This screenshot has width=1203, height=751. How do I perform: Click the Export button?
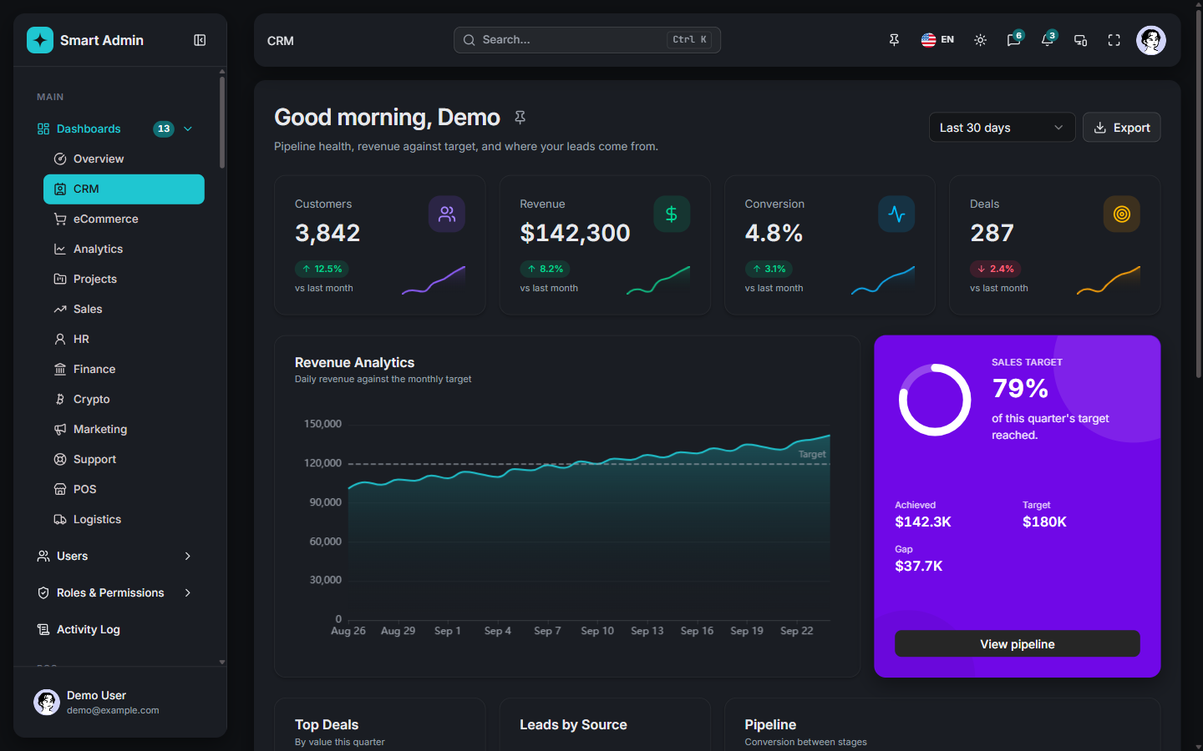pos(1121,128)
